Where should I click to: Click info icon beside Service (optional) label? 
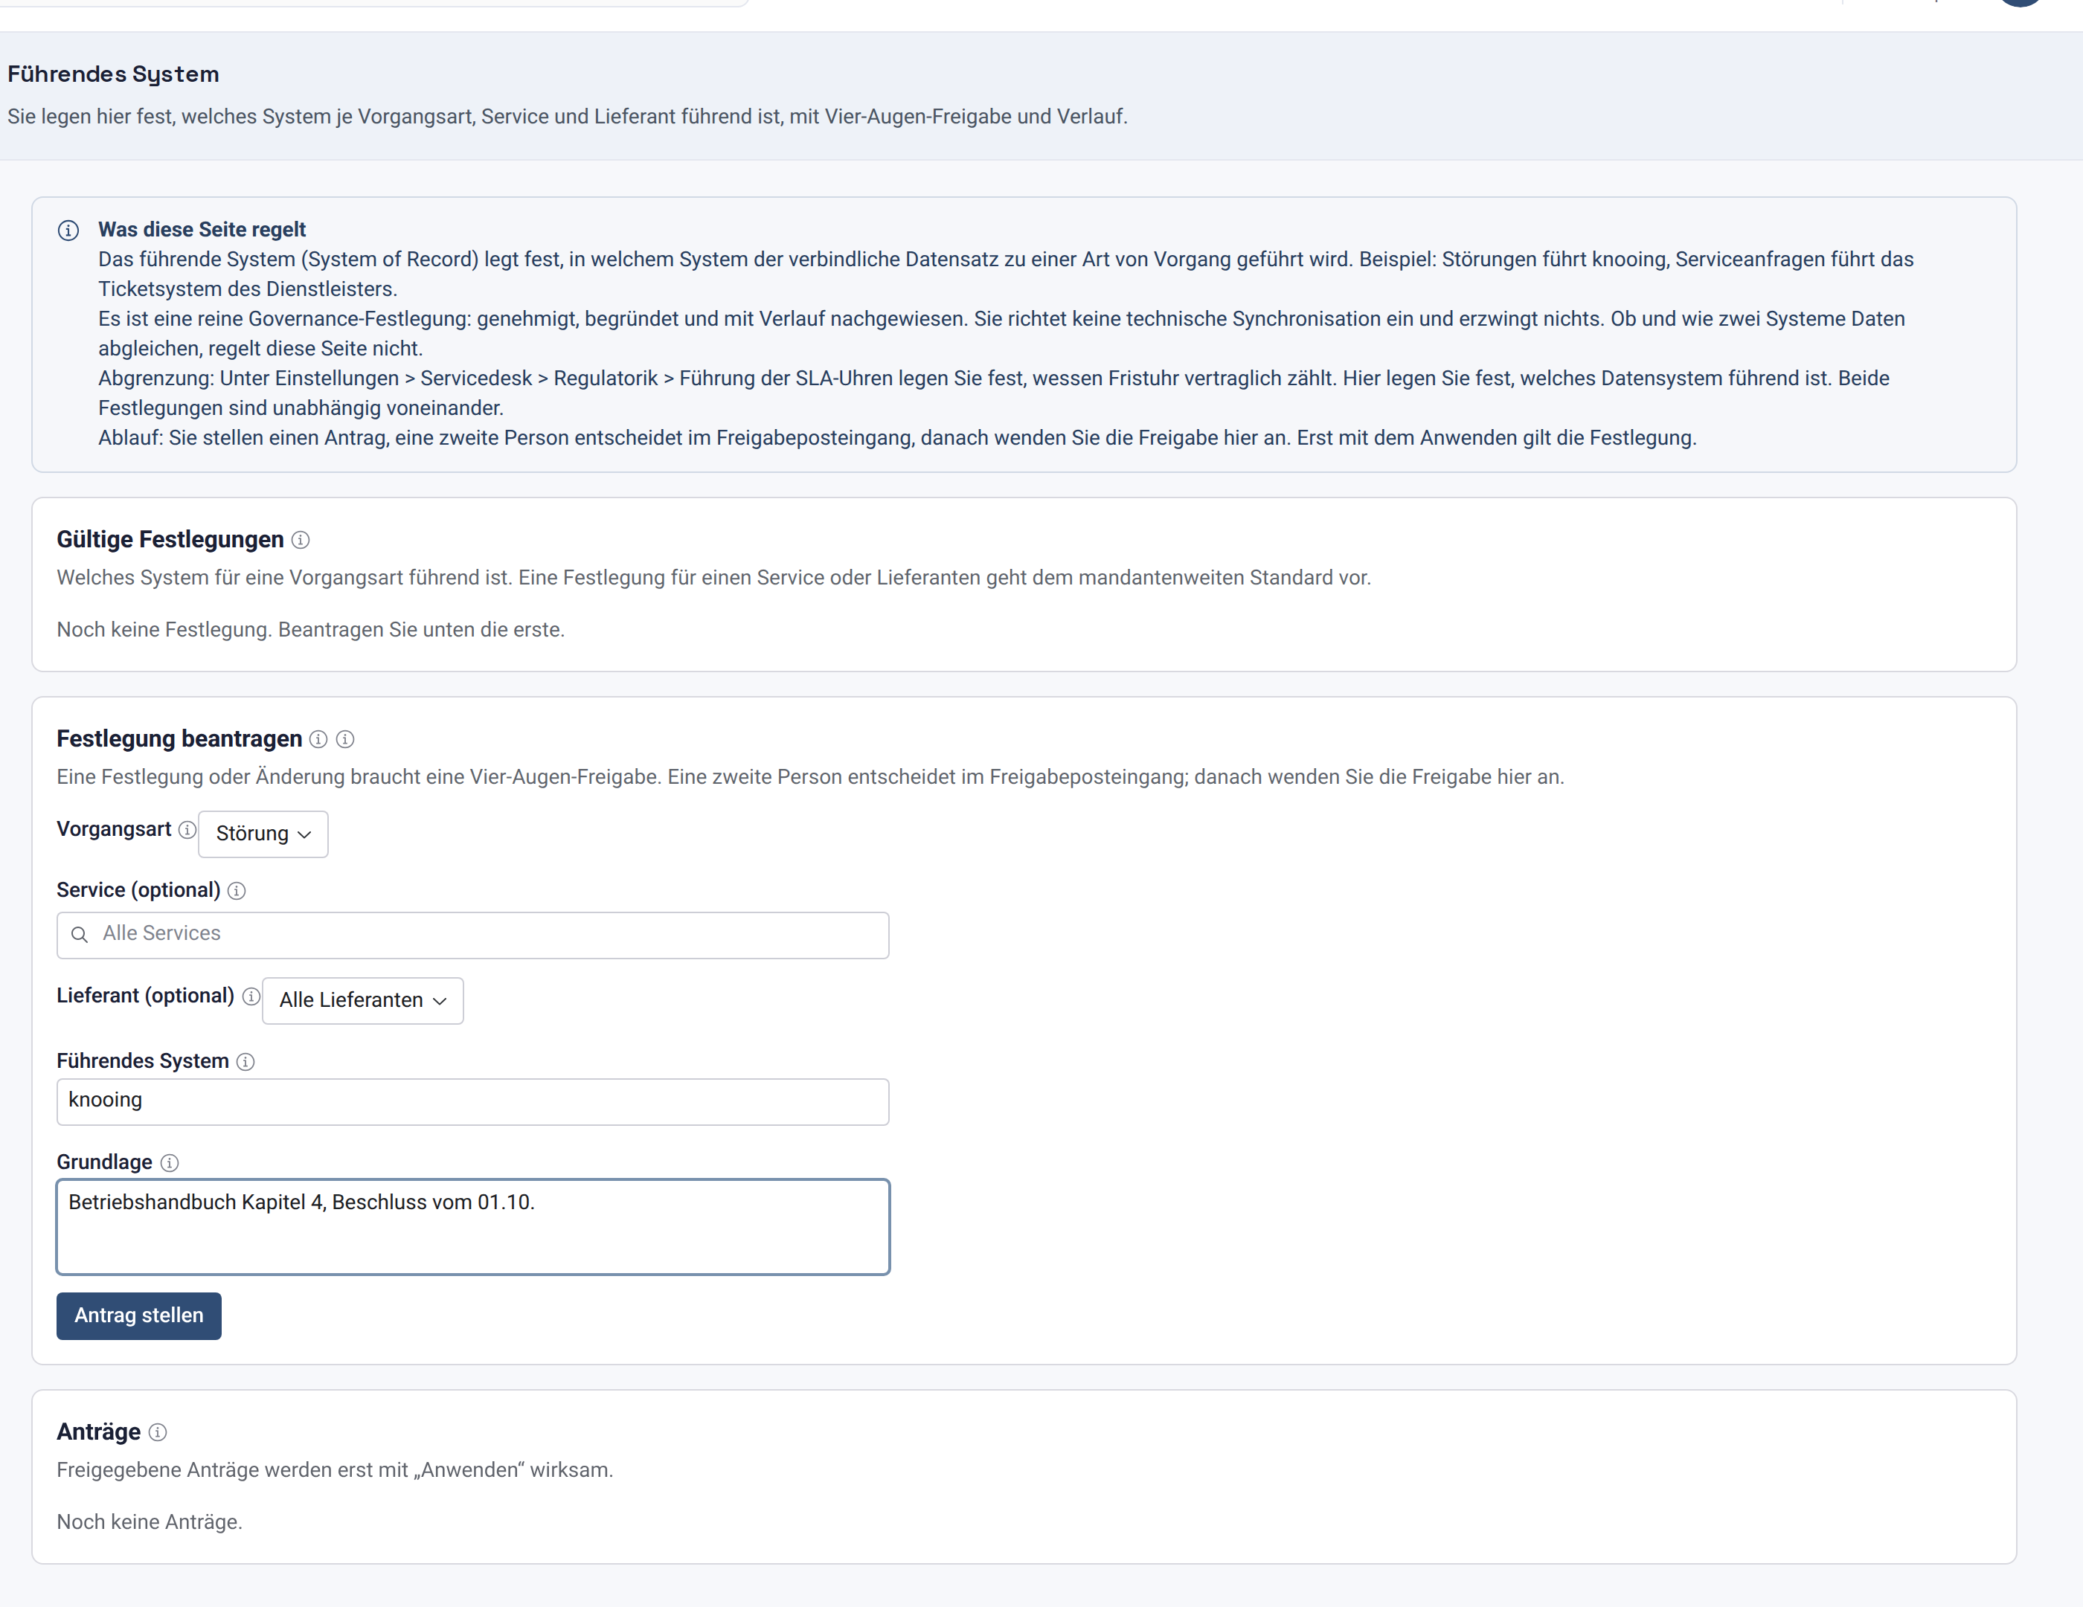point(237,891)
